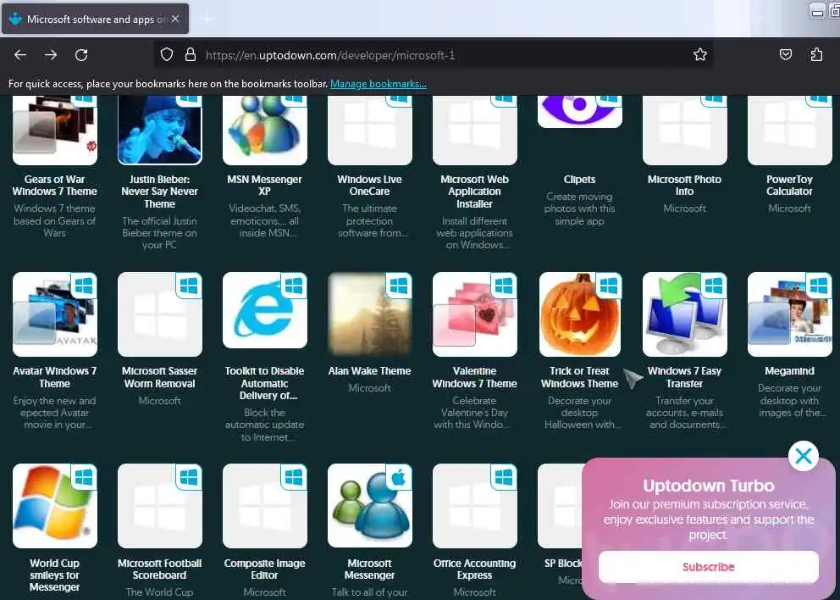Open Office Accounting Express placeholder icon

(475, 506)
